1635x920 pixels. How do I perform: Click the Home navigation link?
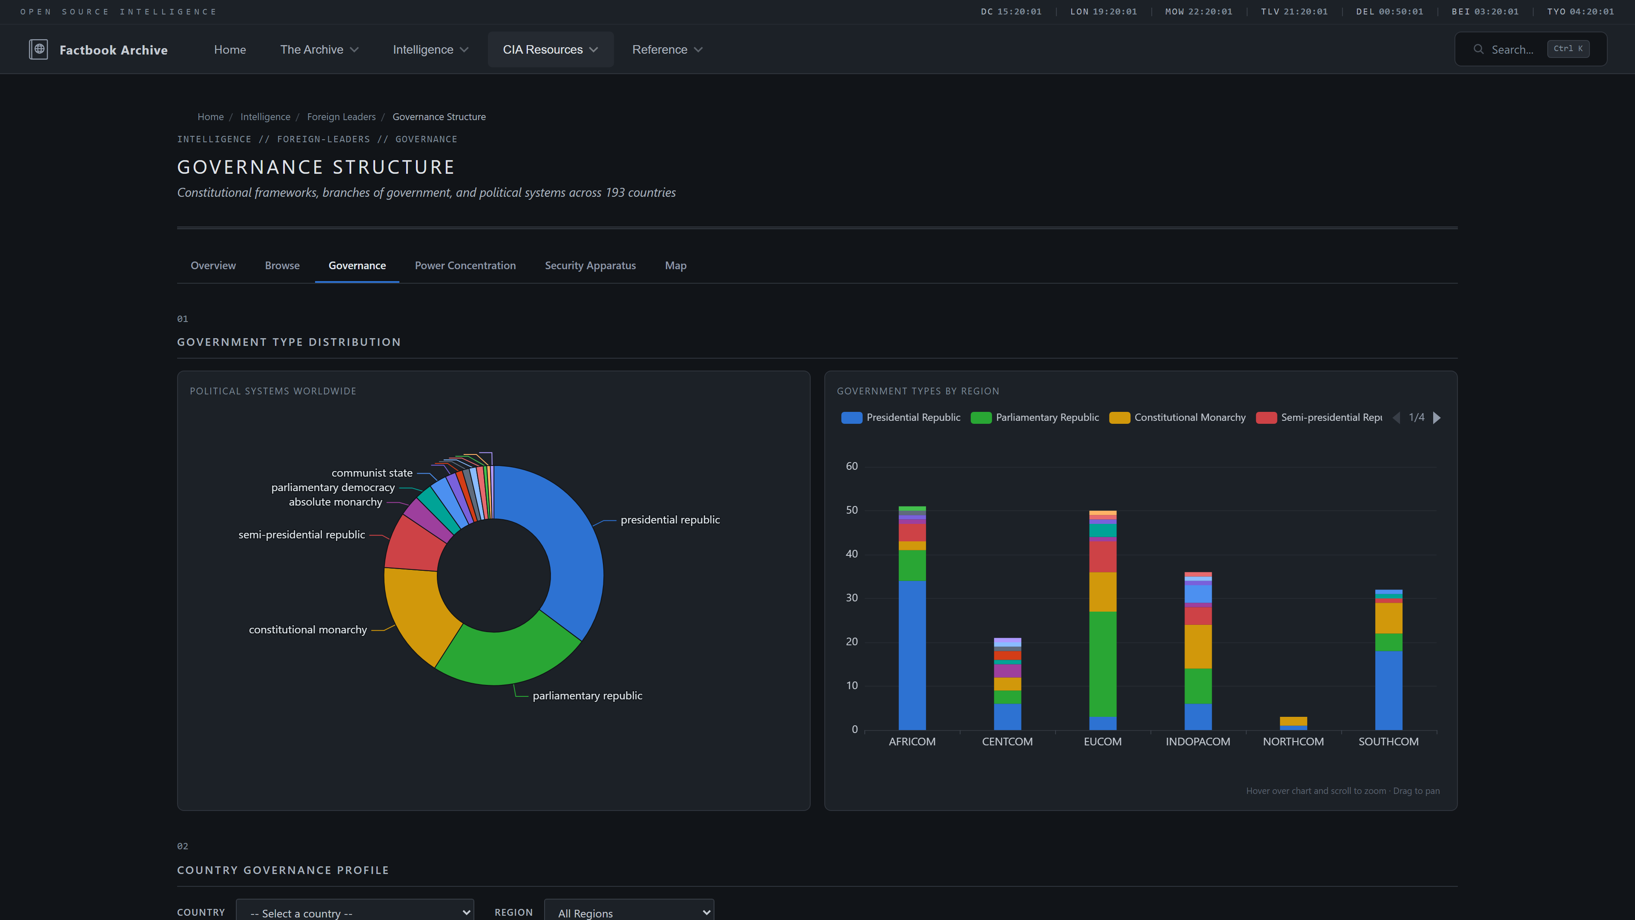[230, 49]
